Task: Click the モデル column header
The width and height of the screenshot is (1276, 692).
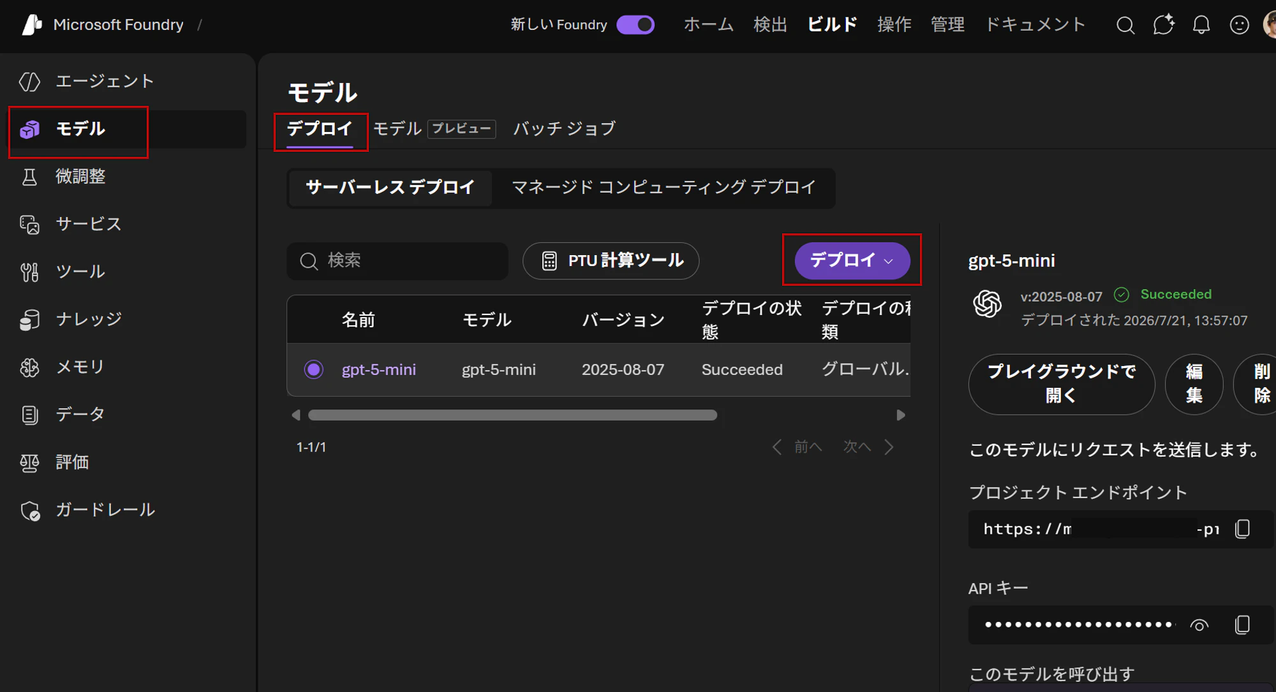Action: [x=487, y=320]
